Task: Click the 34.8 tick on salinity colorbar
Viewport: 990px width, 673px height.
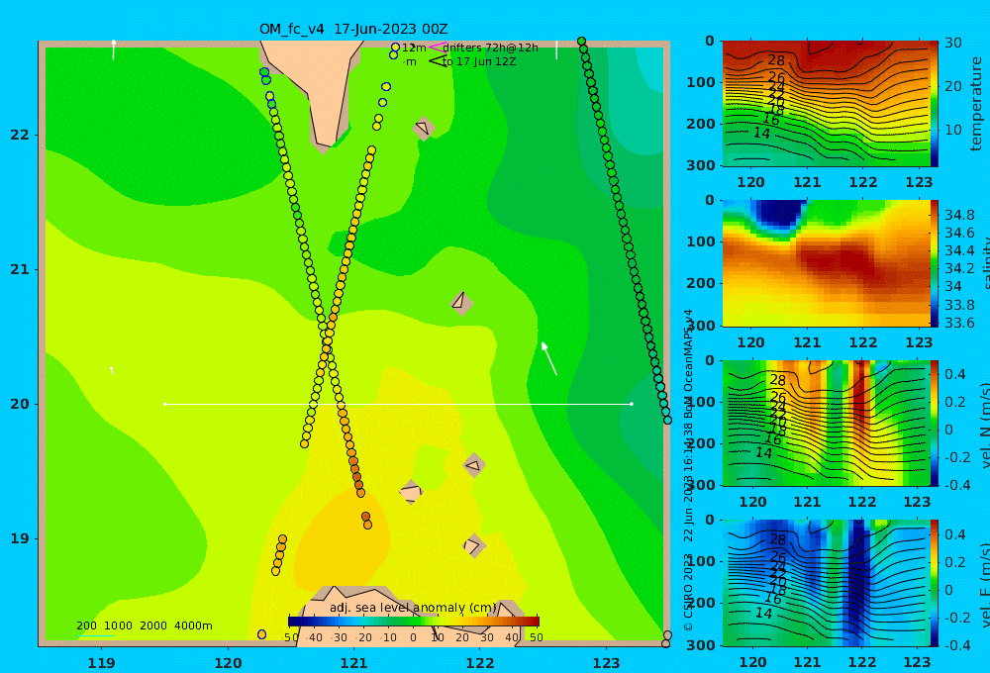Action: point(959,215)
